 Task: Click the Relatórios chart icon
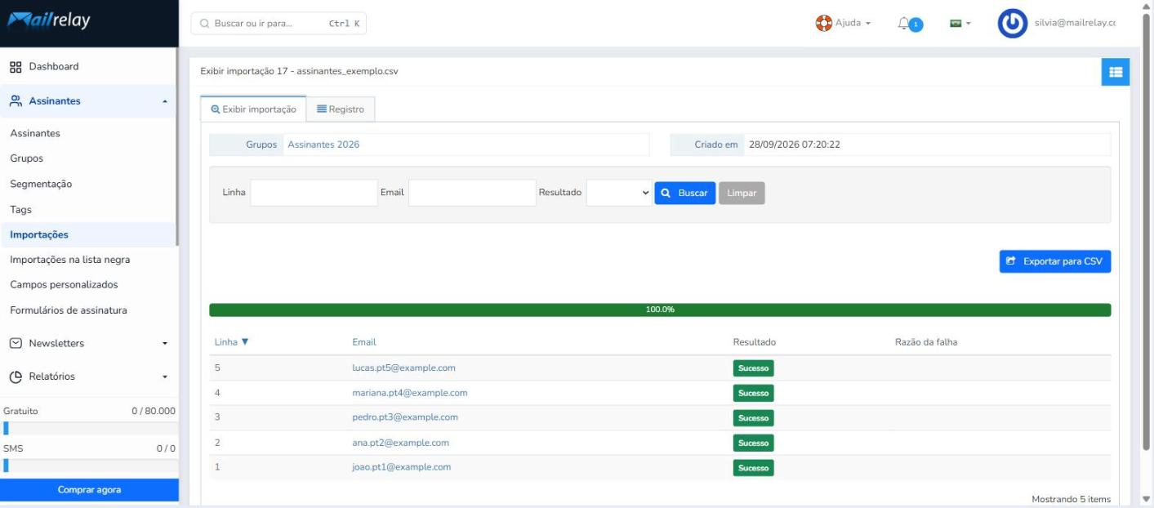click(16, 377)
